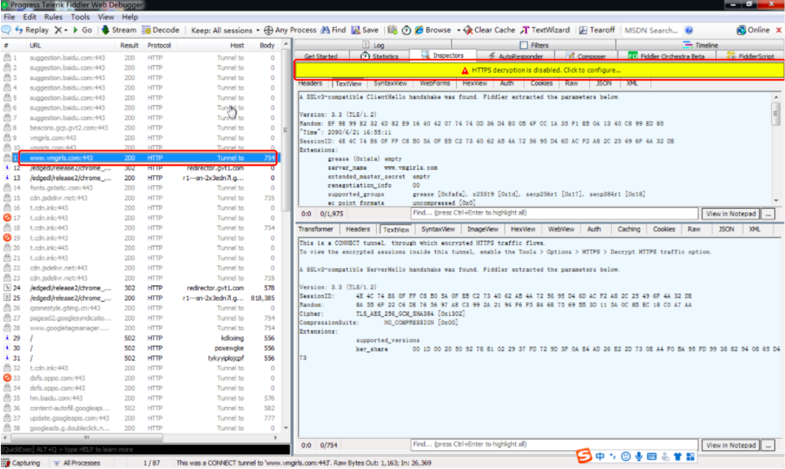Sort sessions by Body column header
Image resolution: width=785 pixels, height=469 pixels.
[267, 45]
